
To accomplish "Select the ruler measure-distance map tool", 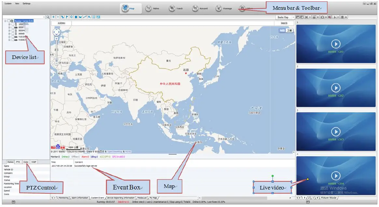I will [x=63, y=17].
